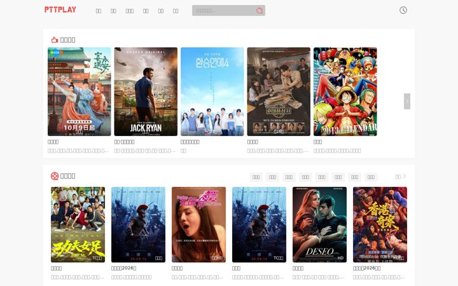This screenshot has height=286, width=458.
Task: Open the Jack Ryan poster
Action: [146, 92]
